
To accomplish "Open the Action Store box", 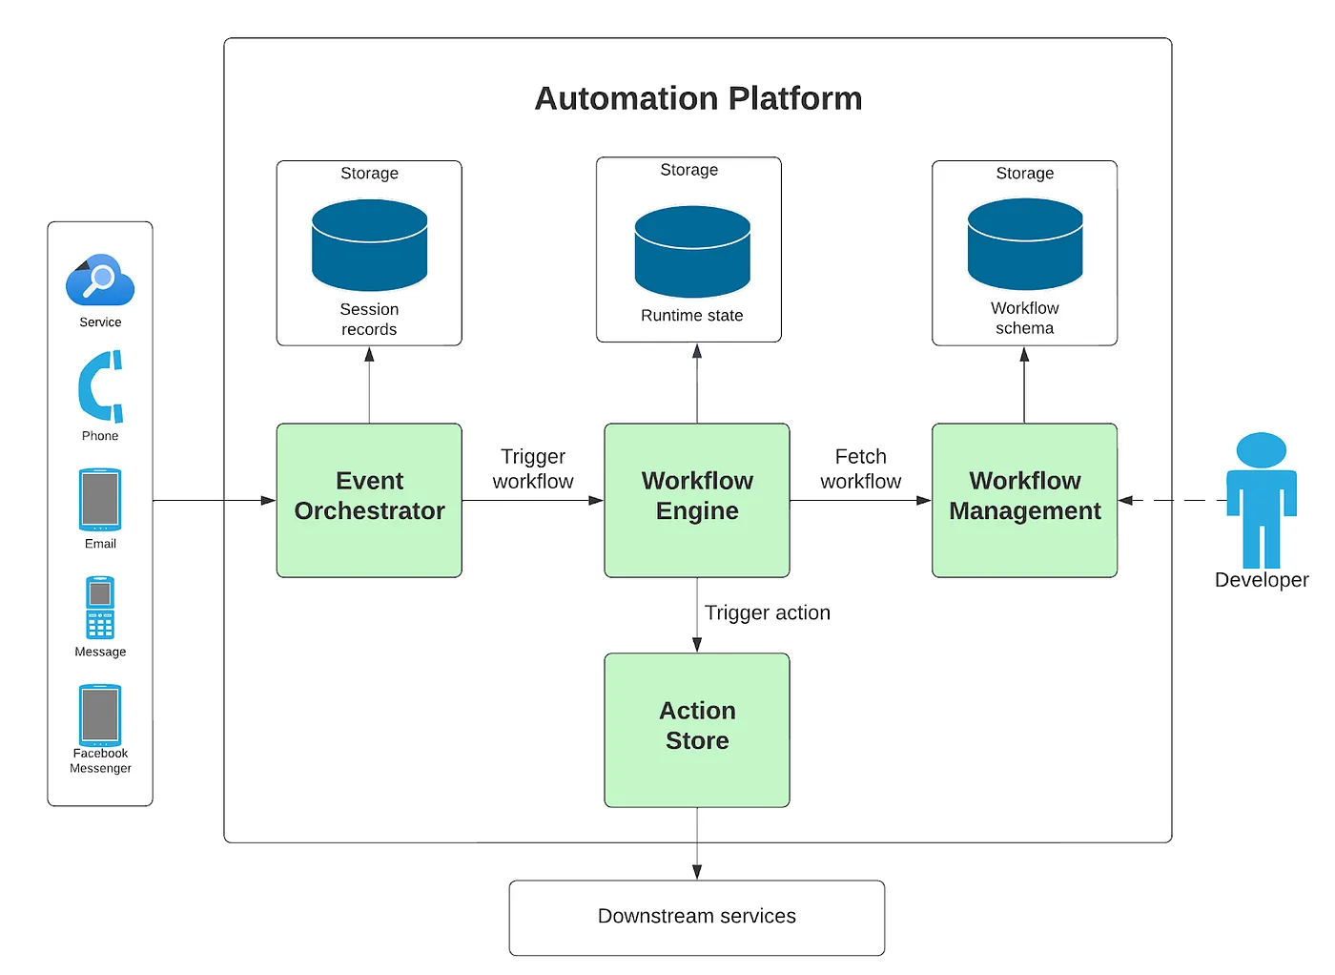I will (696, 729).
